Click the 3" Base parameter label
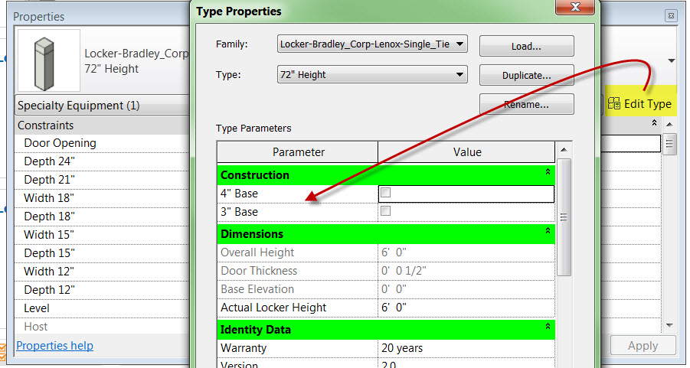 click(x=239, y=212)
